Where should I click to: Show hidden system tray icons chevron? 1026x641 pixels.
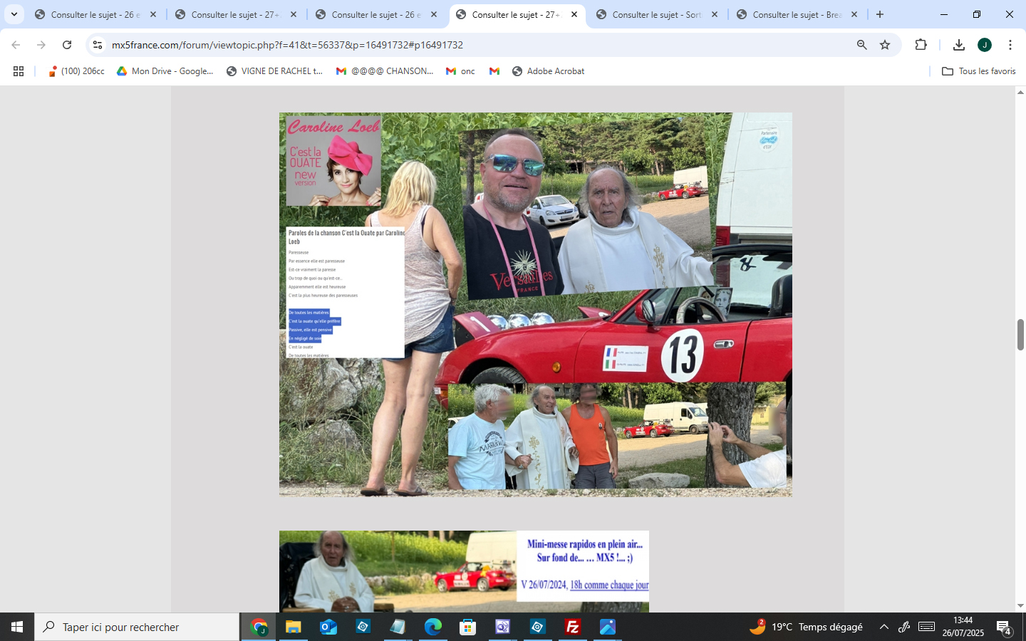pos(883,627)
